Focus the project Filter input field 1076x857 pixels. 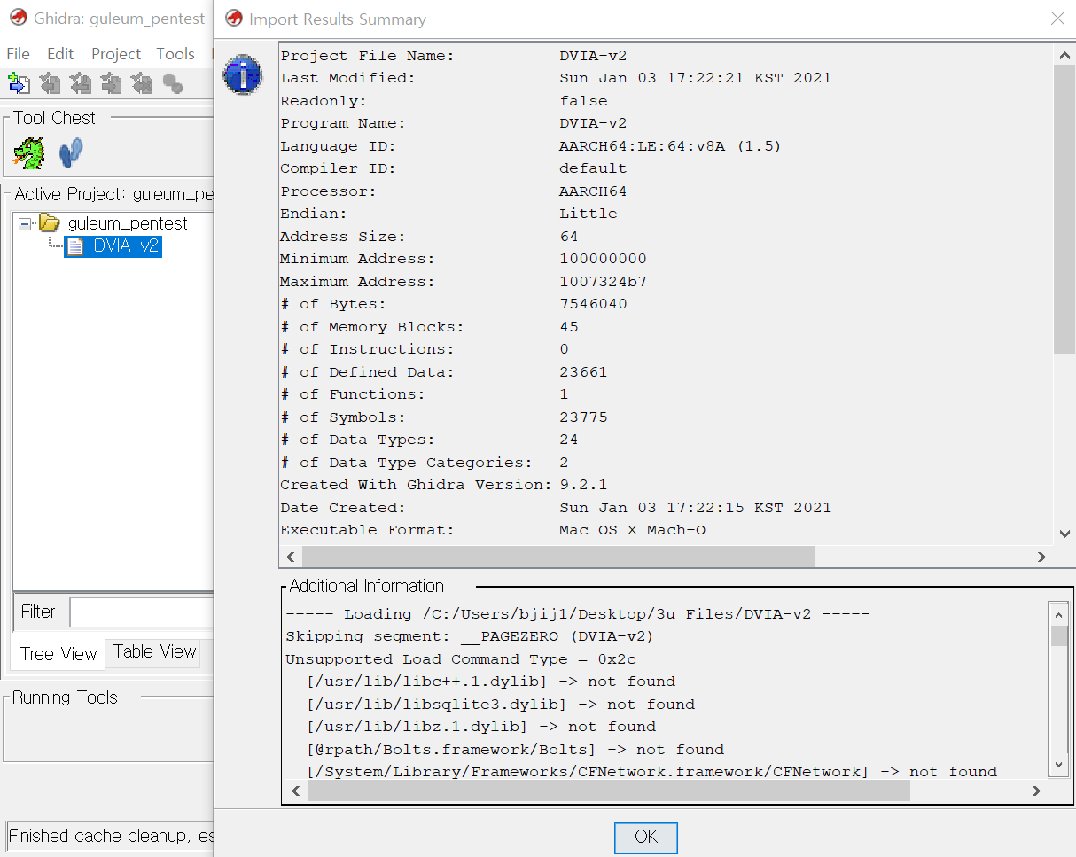click(142, 612)
